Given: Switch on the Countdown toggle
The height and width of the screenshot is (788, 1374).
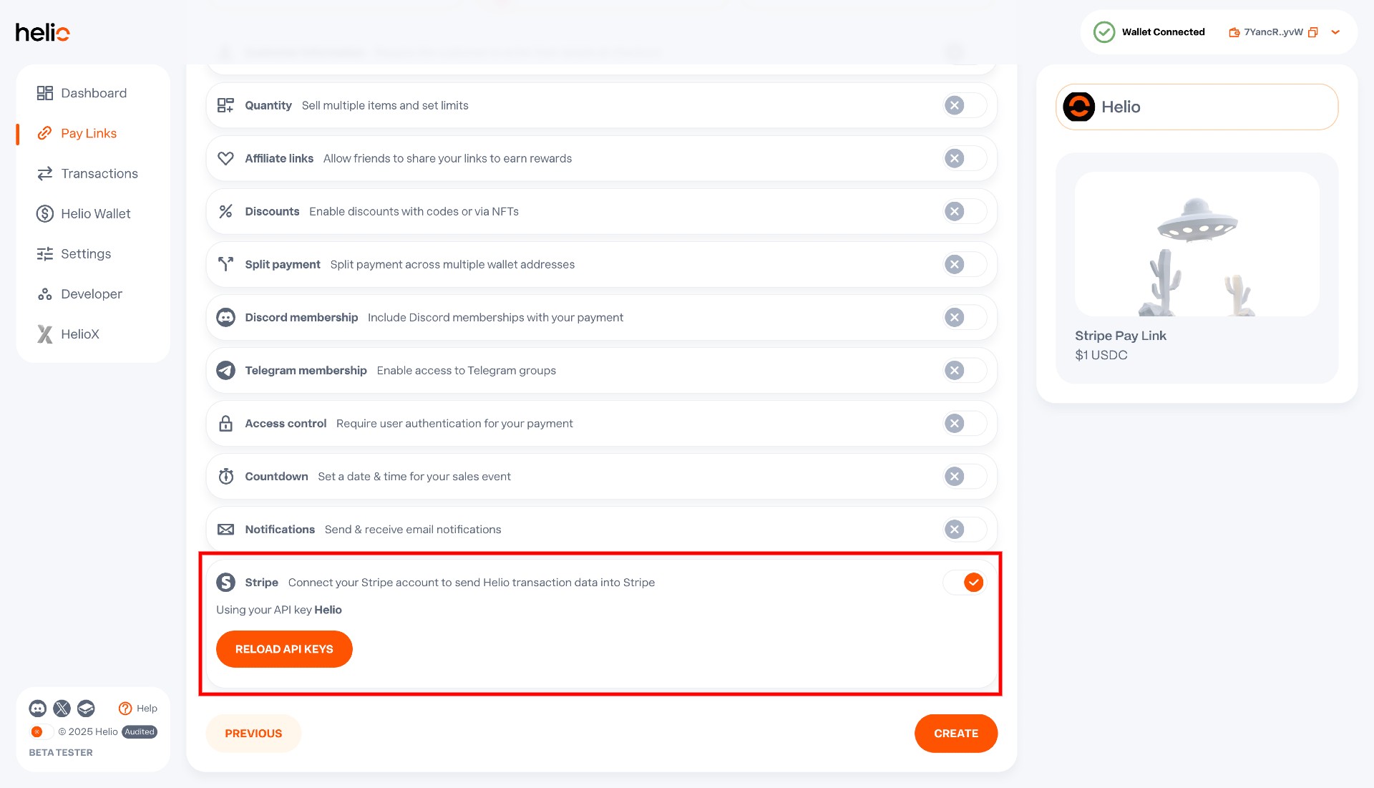Looking at the screenshot, I should [x=964, y=476].
